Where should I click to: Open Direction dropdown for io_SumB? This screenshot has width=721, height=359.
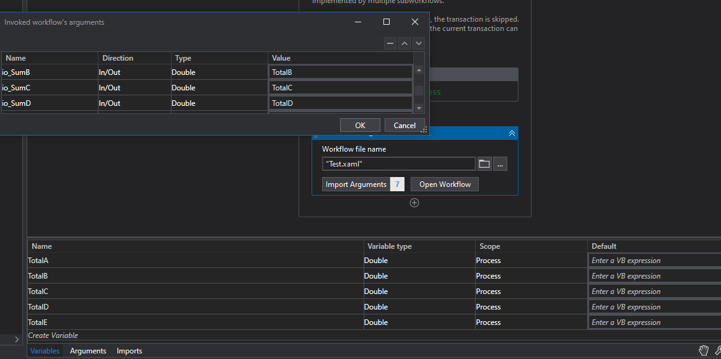point(134,72)
